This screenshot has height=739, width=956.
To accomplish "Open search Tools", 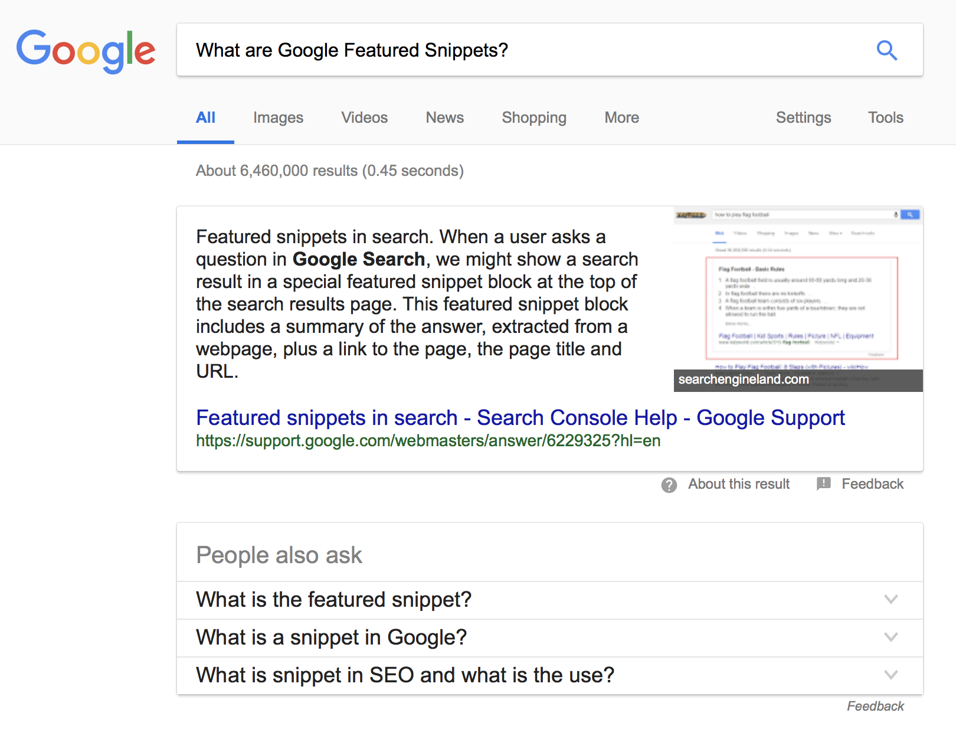I will pyautogui.click(x=885, y=117).
